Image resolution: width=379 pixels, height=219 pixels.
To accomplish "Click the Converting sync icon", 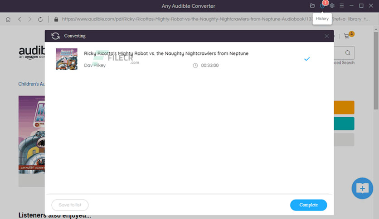I will pos(55,36).
